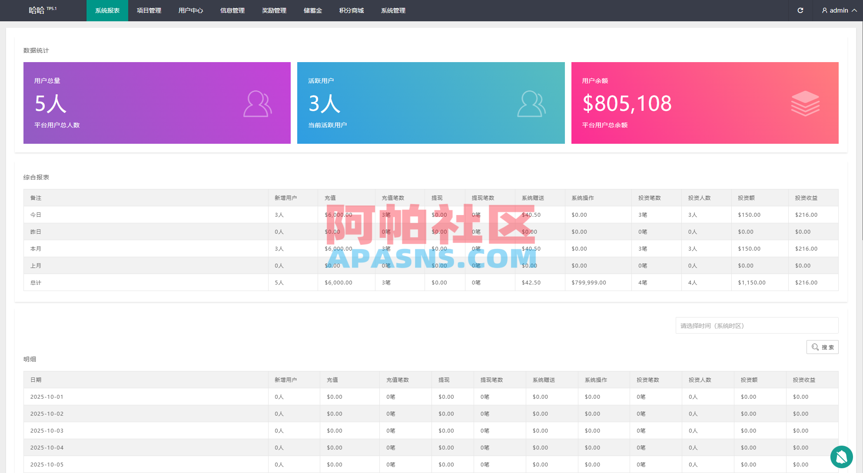Open the 奖励管理 section
The image size is (863, 473).
[274, 10]
